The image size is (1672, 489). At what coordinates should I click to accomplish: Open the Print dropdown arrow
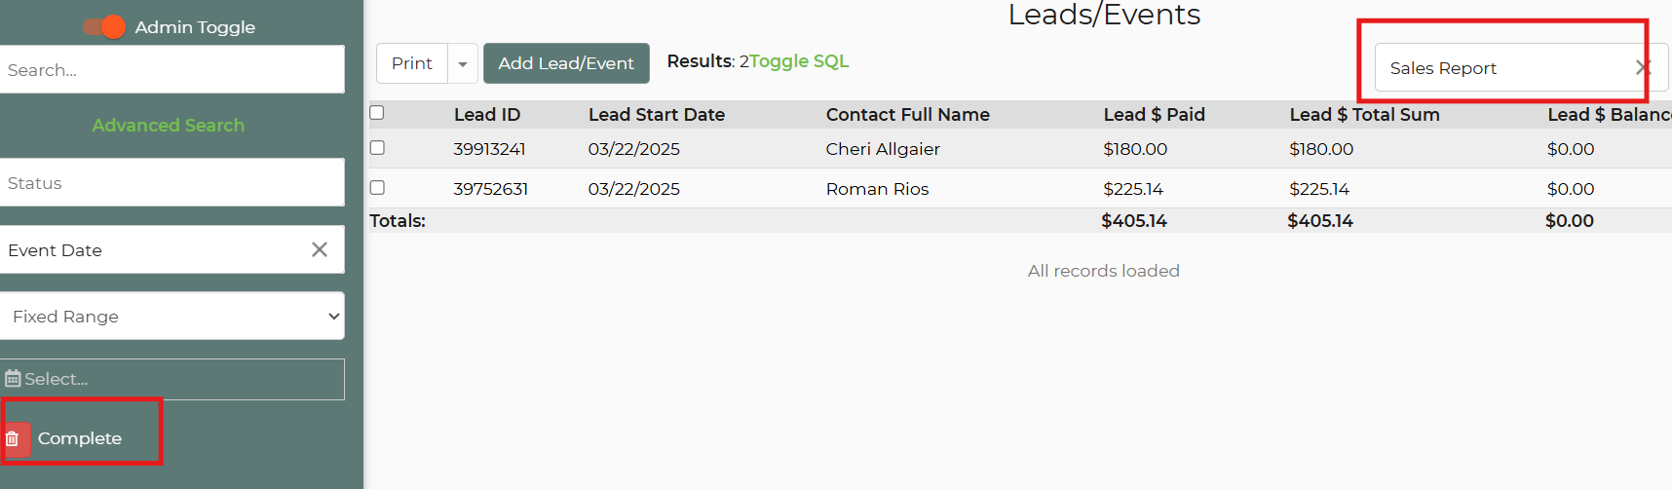click(x=463, y=63)
